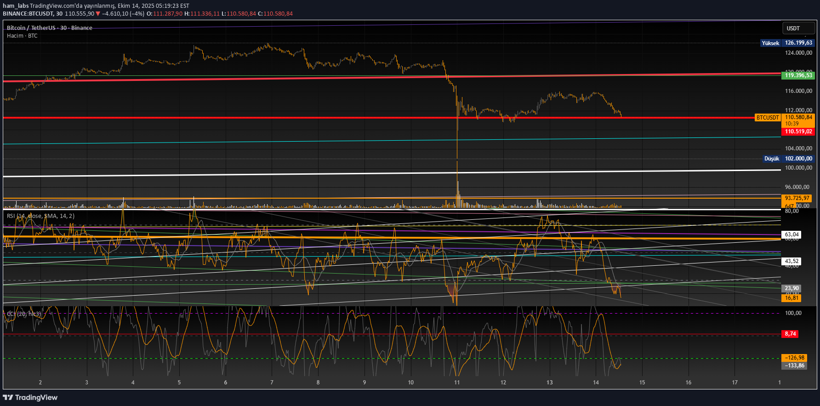
Task: Click day 11 on the time axis
Action: [457, 383]
